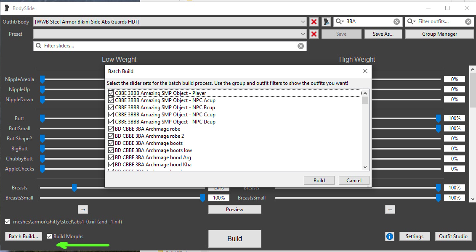Image resolution: width=476 pixels, height=252 pixels.
Task: Click the Low Weight Breasts slider handle
Action: coord(74,188)
